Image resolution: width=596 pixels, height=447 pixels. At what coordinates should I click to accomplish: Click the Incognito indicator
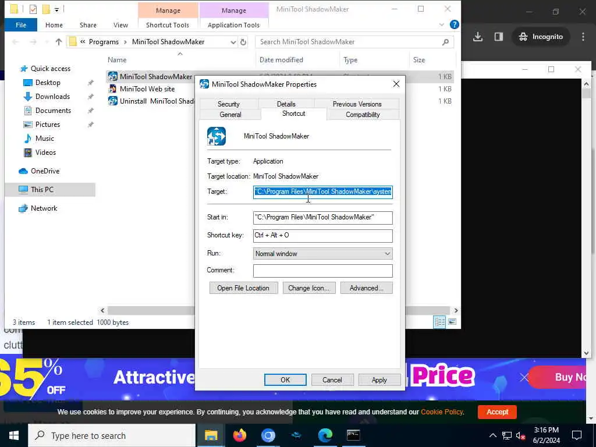pos(541,37)
